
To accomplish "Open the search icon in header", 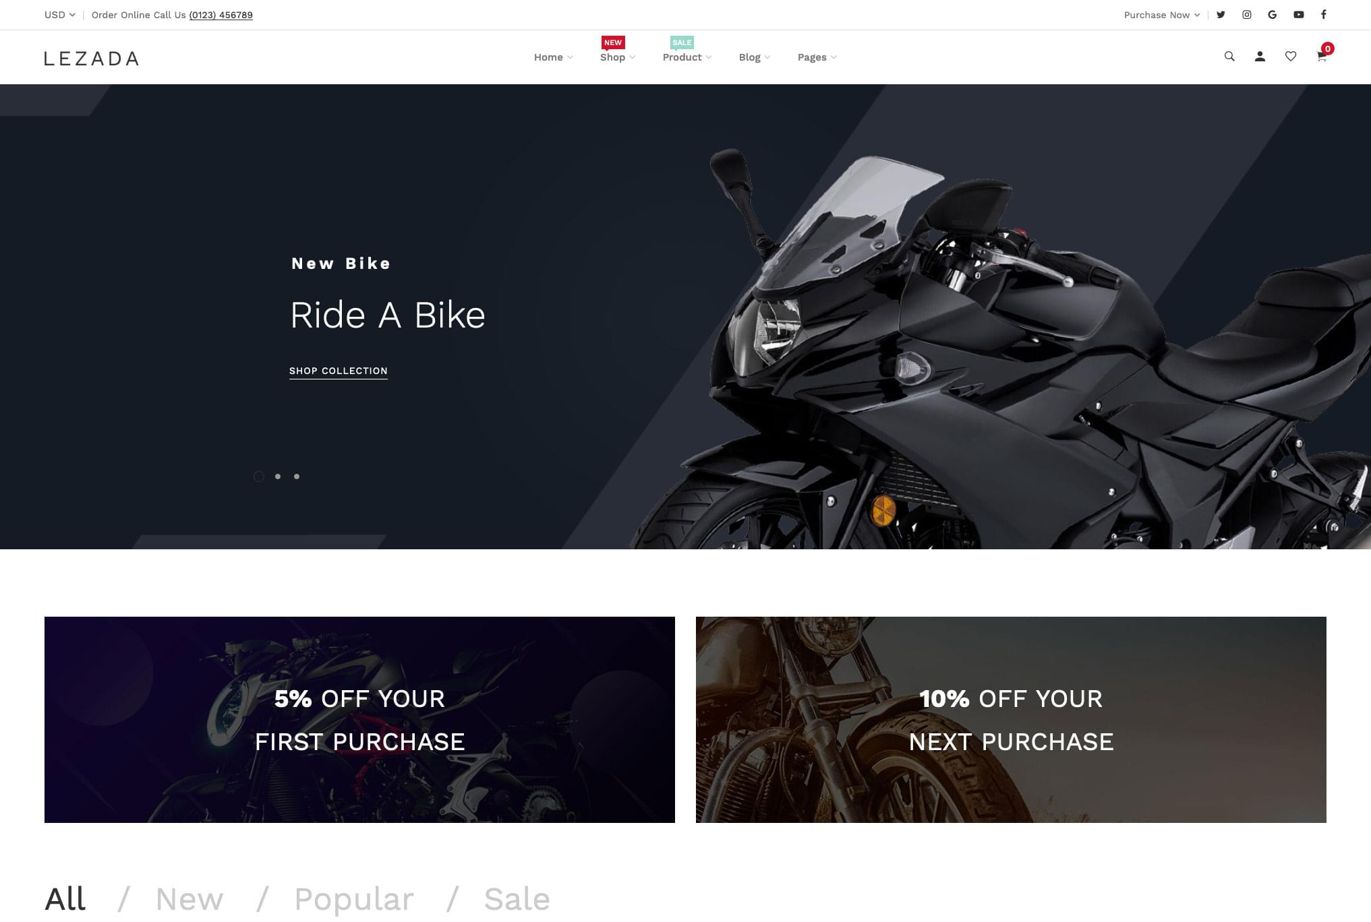I will (x=1229, y=57).
